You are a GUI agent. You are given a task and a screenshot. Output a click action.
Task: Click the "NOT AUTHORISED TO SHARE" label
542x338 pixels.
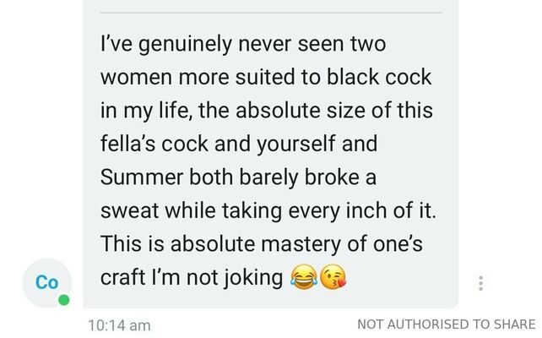pos(447,324)
